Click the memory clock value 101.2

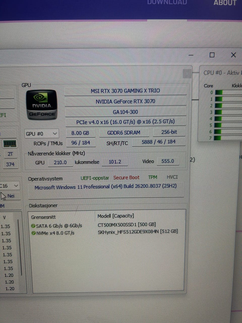pos(115,162)
